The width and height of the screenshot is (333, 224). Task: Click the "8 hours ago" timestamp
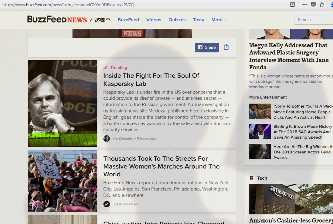[147, 138]
